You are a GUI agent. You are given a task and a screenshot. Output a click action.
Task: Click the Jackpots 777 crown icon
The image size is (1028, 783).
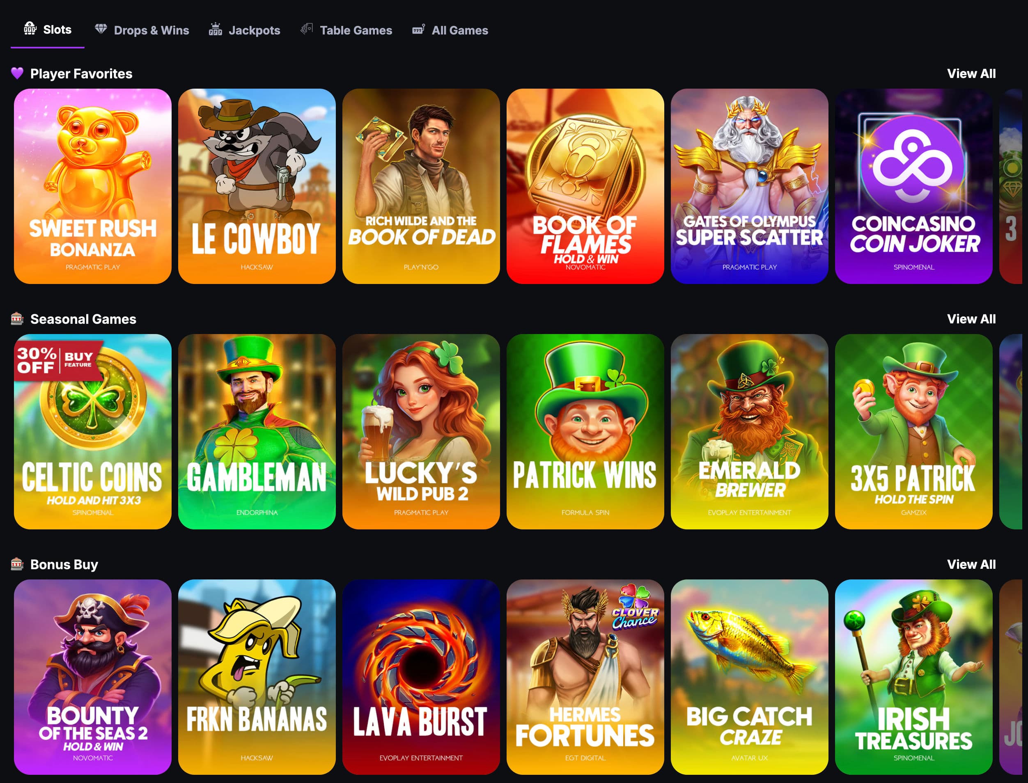click(215, 29)
